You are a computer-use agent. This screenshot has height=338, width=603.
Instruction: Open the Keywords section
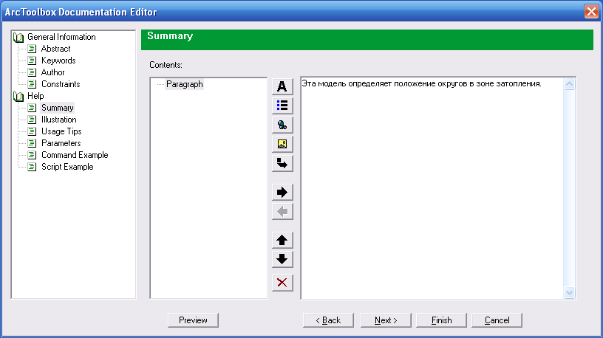pyautogui.click(x=58, y=61)
